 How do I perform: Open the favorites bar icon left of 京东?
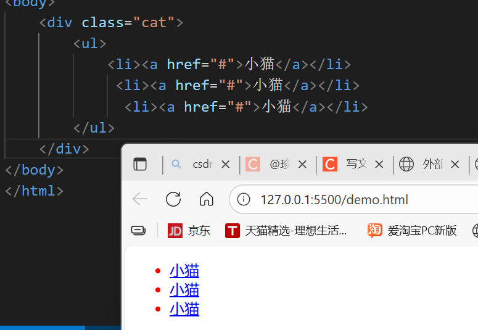click(138, 230)
